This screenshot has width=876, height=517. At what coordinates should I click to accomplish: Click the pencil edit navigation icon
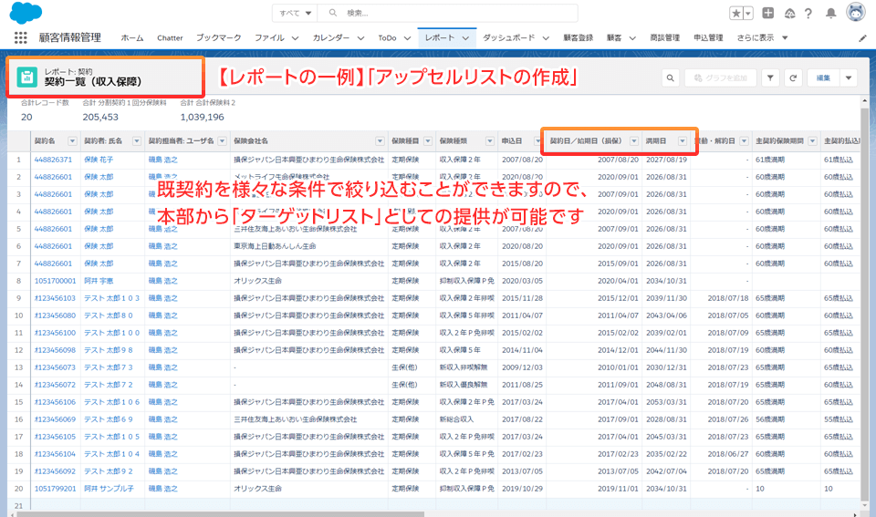(863, 38)
